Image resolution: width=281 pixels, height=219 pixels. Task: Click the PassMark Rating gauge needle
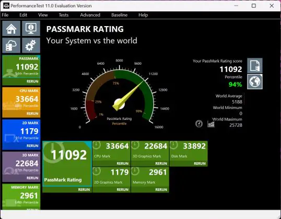click(128, 95)
